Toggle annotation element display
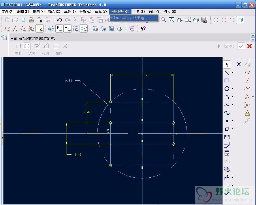The image size is (256, 205). [40, 29]
